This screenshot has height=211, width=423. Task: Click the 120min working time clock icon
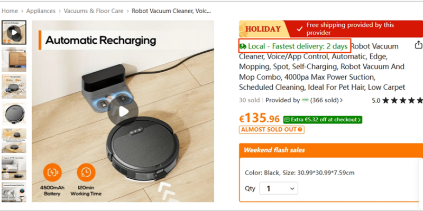pyautogui.click(x=86, y=172)
